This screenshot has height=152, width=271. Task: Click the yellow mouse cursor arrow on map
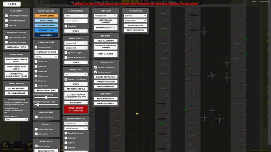click(137, 114)
